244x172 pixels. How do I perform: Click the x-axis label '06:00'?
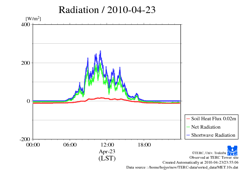click(70, 145)
